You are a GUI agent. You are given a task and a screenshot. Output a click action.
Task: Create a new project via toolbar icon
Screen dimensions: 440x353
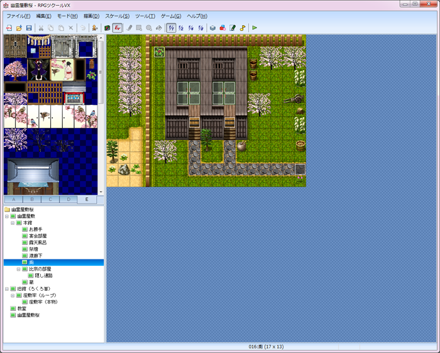coord(9,28)
